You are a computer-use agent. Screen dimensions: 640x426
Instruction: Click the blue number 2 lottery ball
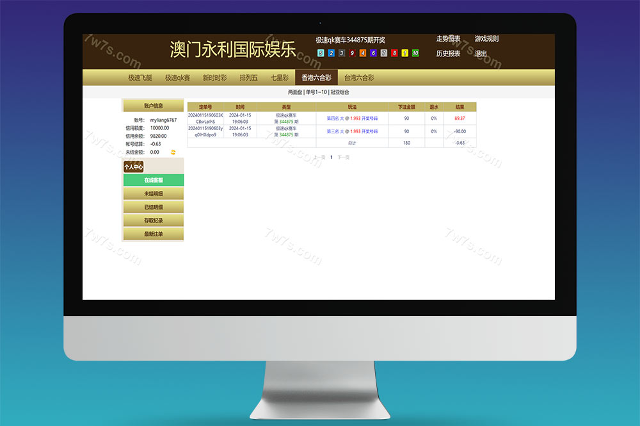click(332, 53)
